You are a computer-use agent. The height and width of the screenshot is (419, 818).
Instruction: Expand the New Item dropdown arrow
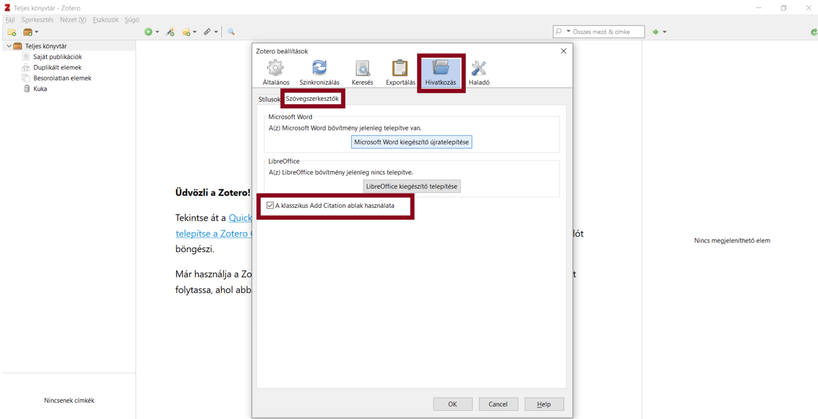pyautogui.click(x=157, y=32)
